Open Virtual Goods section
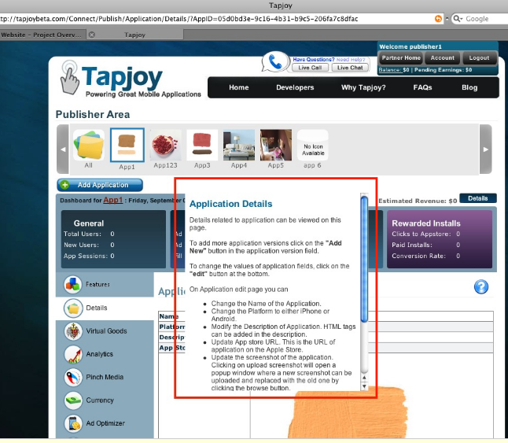Viewport: 508px width, 443px height. 105,330
